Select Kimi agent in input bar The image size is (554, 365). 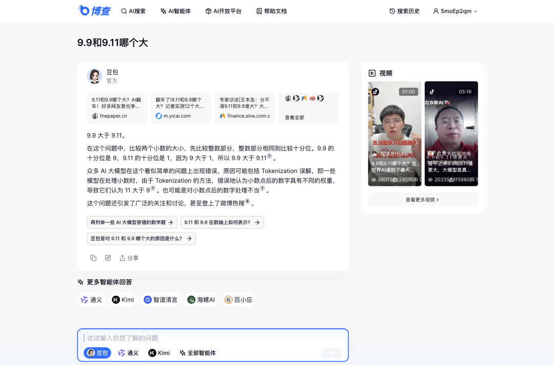[159, 353]
